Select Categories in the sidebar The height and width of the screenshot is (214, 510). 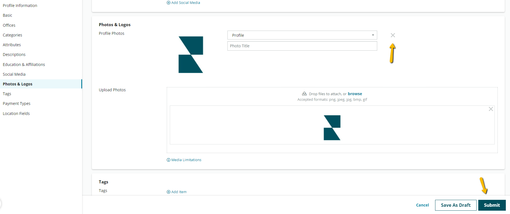[x=13, y=35]
